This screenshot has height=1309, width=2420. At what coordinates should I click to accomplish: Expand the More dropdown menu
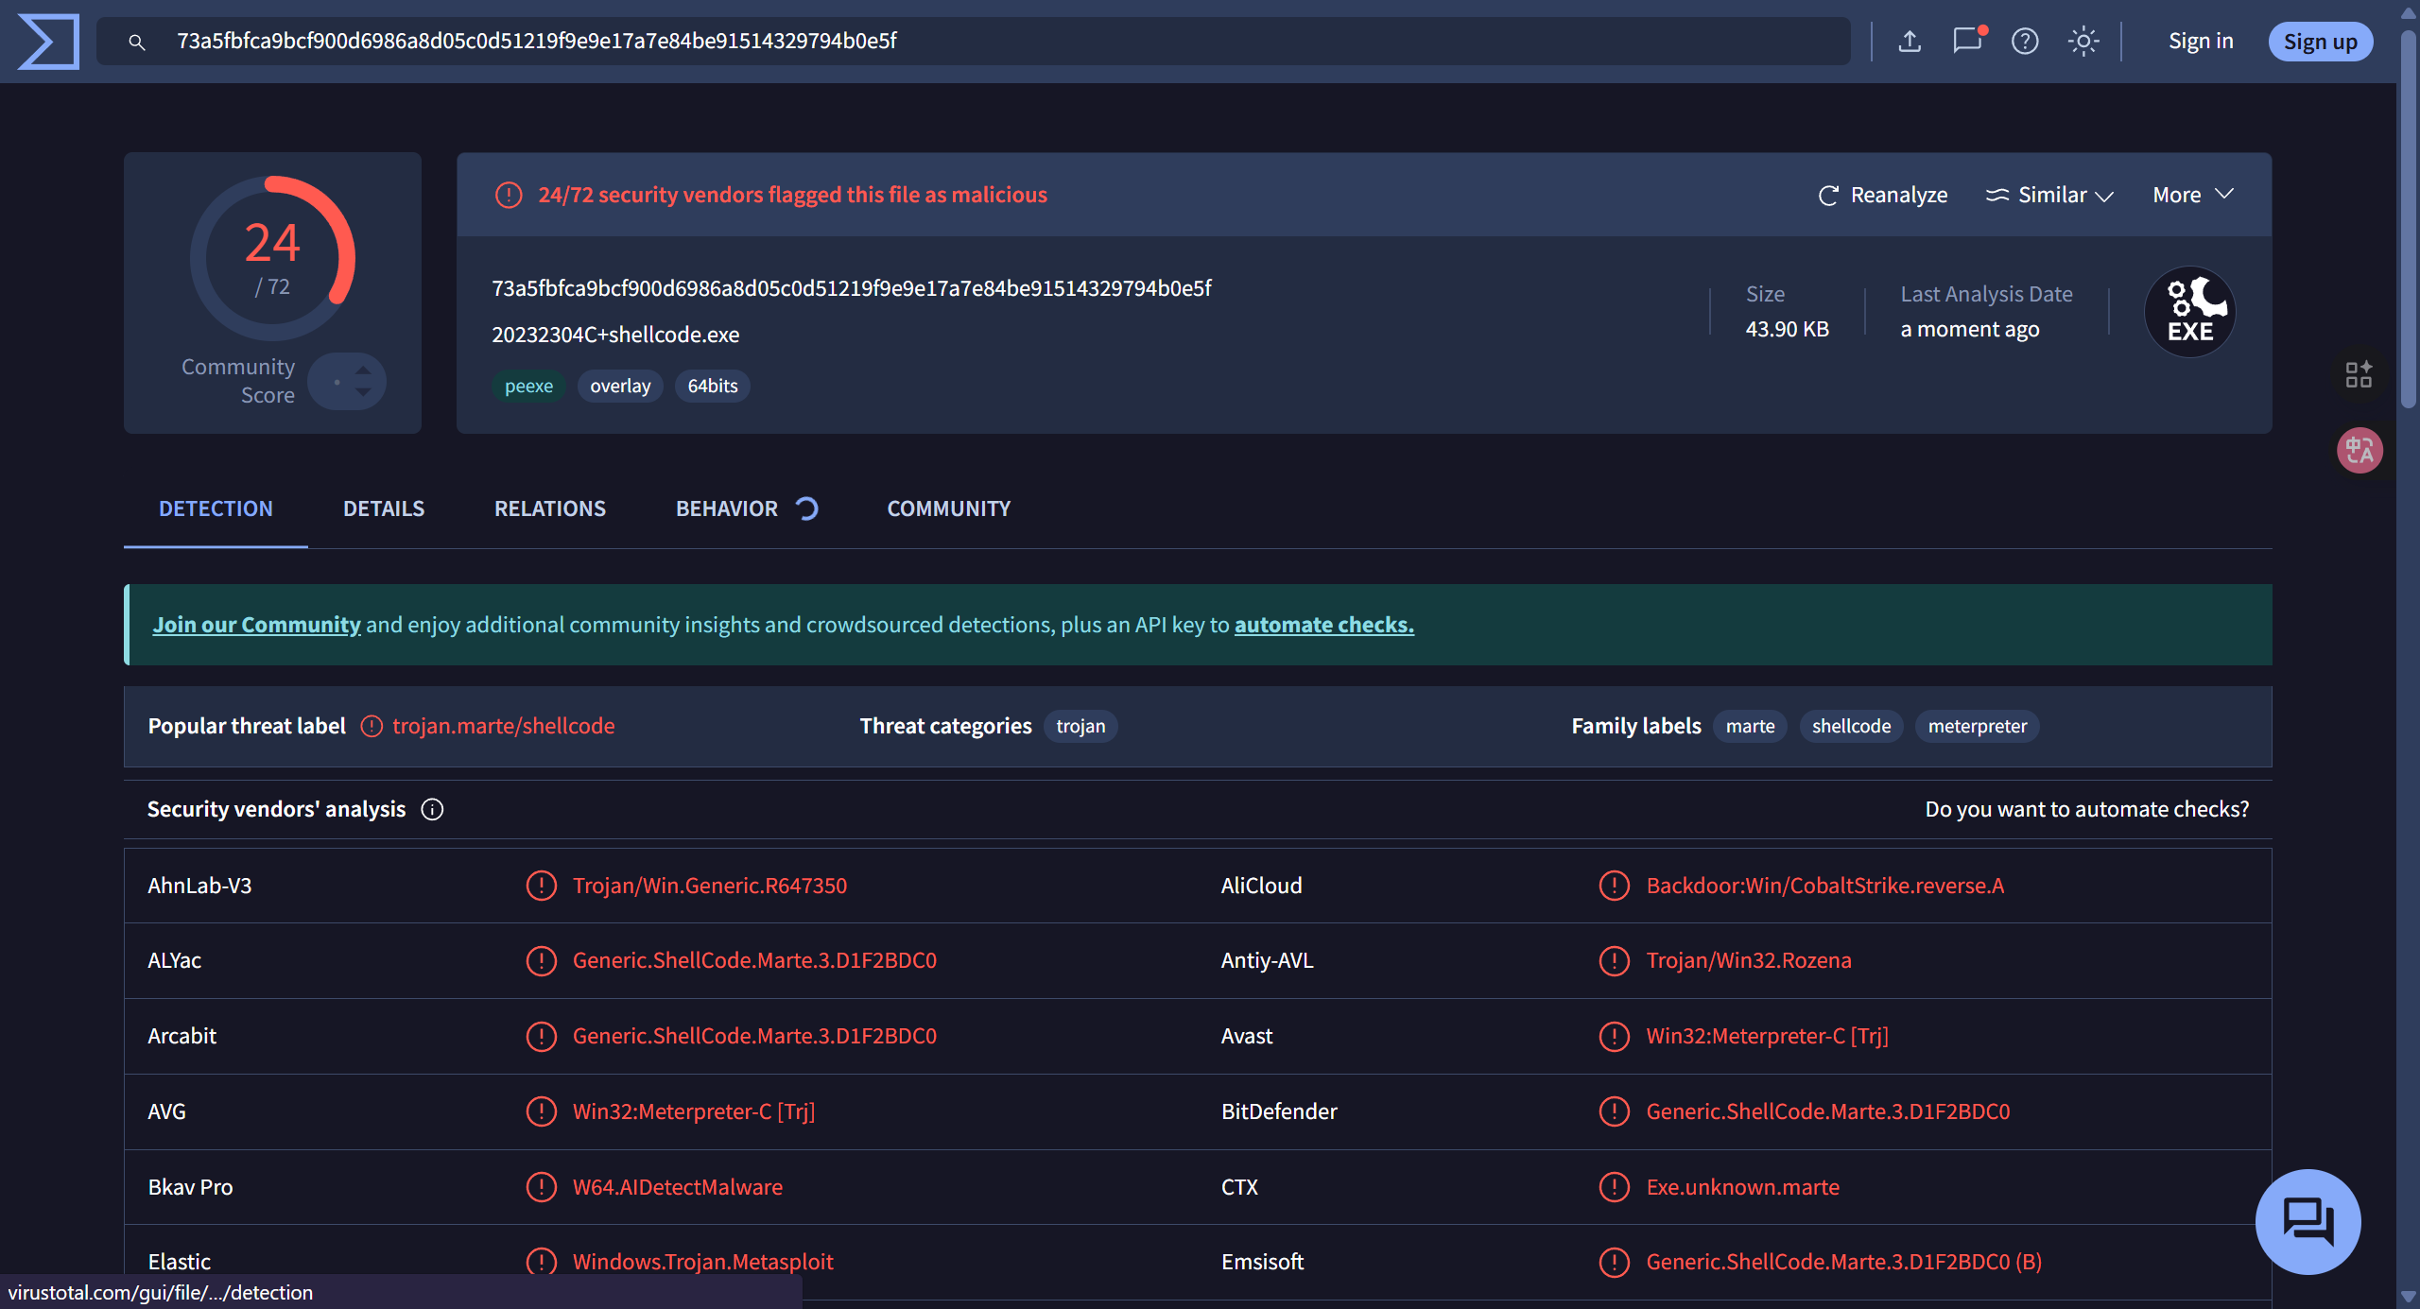[2193, 195]
